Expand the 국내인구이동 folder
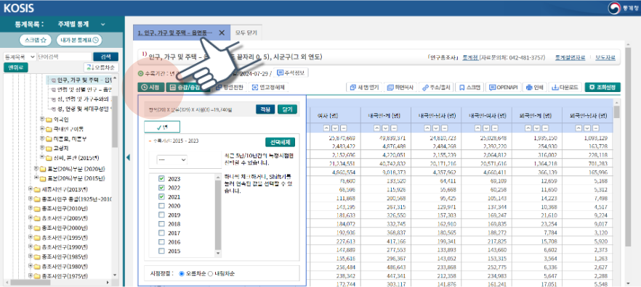Image resolution: width=641 pixels, height=287 pixels. 42,129
